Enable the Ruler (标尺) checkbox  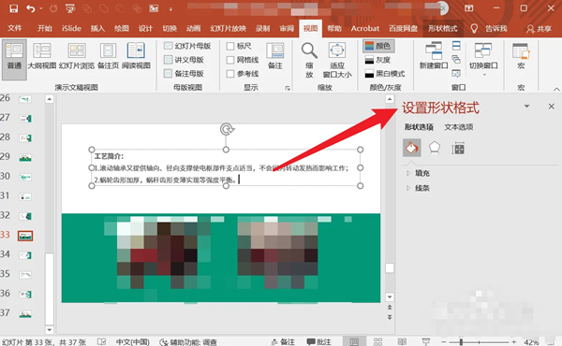coord(230,46)
